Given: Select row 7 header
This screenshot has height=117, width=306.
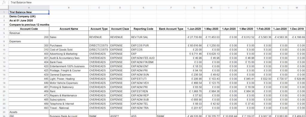Looking at the screenshot, I should (x=4, y=37).
